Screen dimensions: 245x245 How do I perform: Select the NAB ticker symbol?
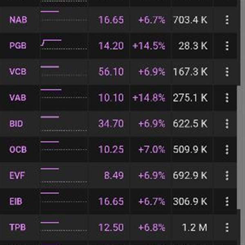click(x=18, y=20)
